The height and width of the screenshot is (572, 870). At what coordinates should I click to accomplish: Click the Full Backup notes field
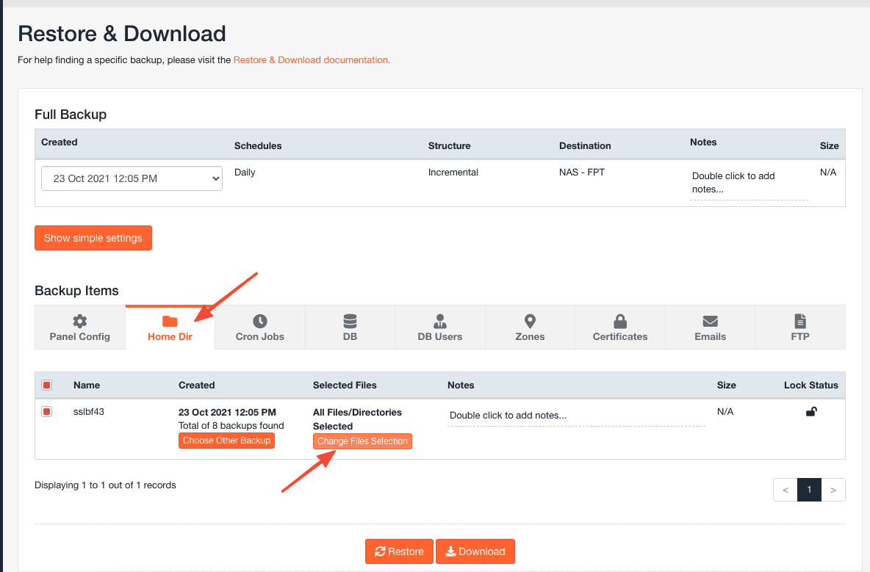click(748, 183)
